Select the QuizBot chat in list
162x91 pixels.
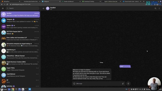click(x=20, y=14)
